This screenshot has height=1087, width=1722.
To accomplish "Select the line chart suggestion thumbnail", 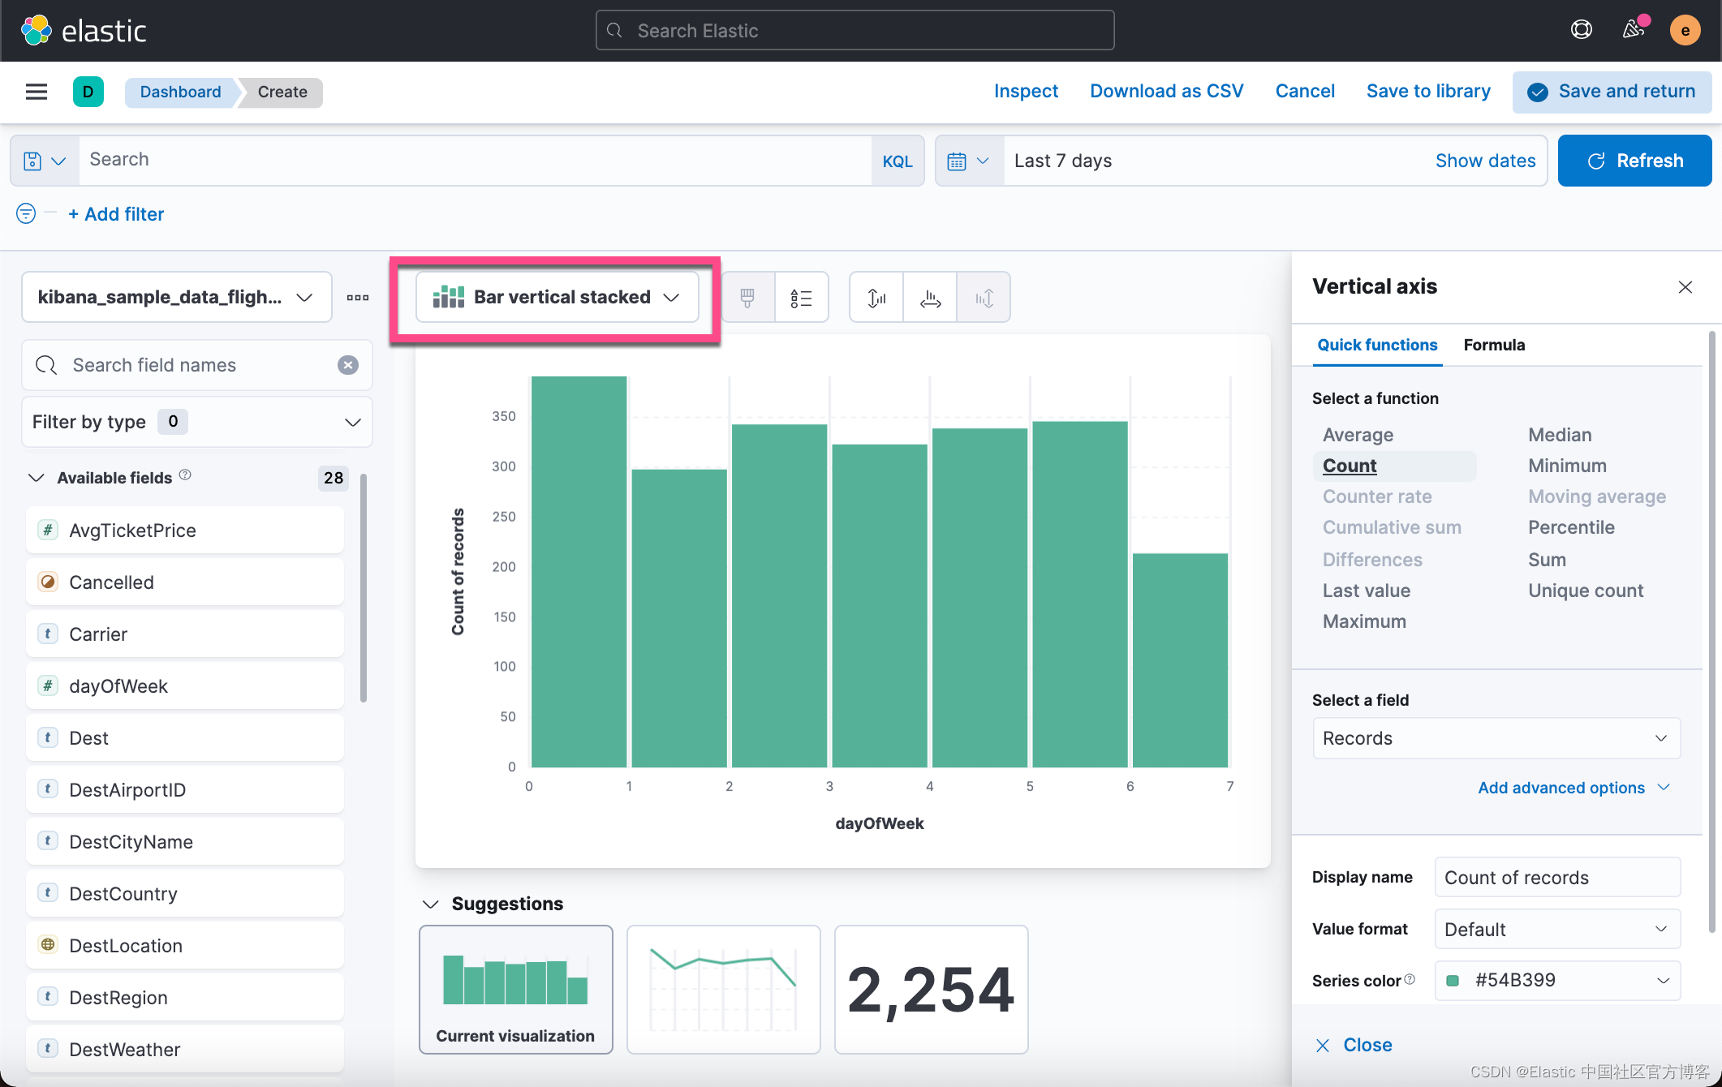I will pyautogui.click(x=723, y=989).
